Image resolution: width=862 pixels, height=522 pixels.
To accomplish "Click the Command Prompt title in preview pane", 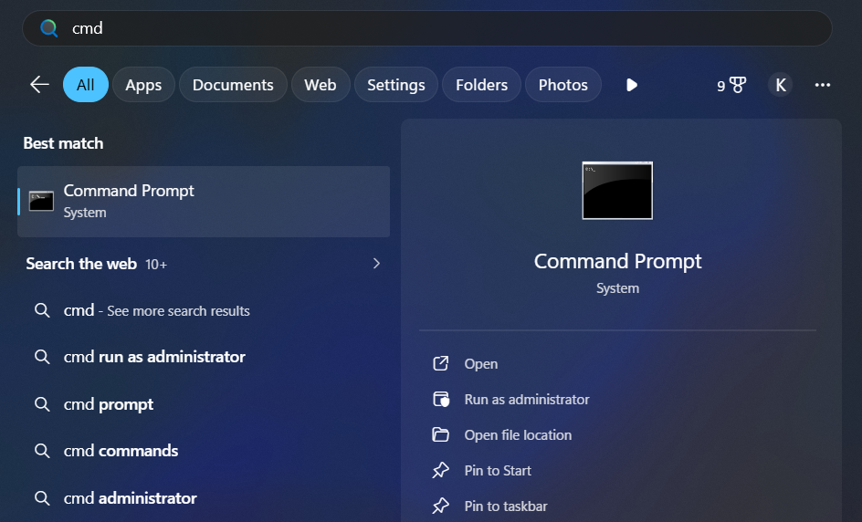I will coord(617,262).
